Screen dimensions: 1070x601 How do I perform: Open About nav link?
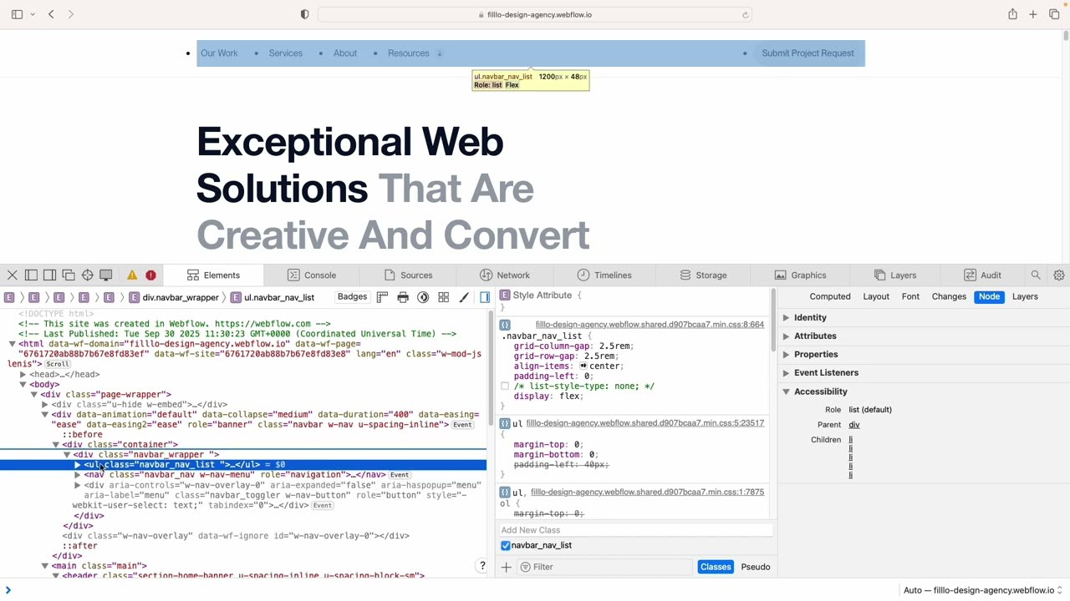[345, 53]
